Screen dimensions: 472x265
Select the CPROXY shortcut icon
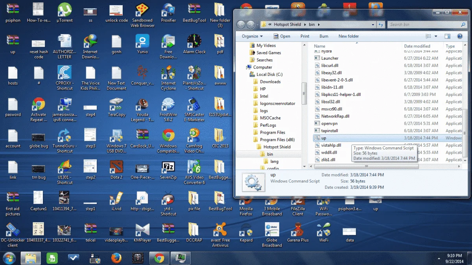65,77
